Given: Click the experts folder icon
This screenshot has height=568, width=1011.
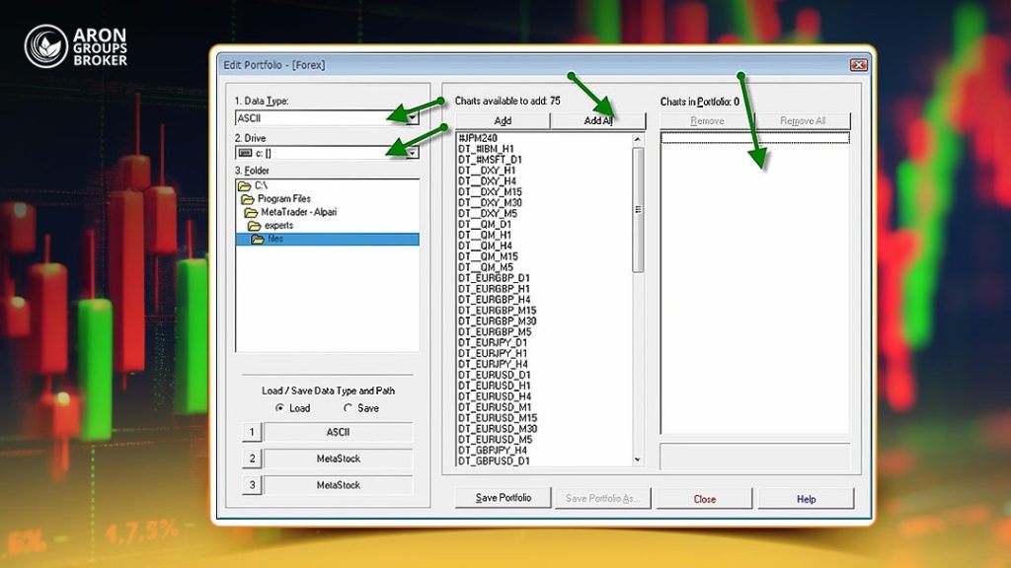Looking at the screenshot, I should tap(254, 226).
